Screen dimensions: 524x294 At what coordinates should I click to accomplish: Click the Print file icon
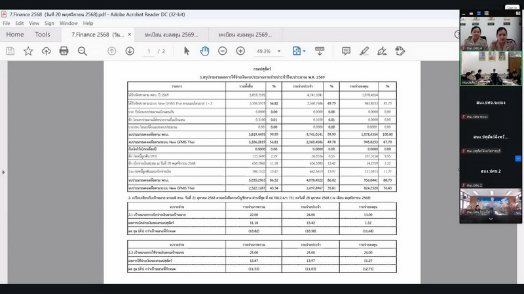64,51
